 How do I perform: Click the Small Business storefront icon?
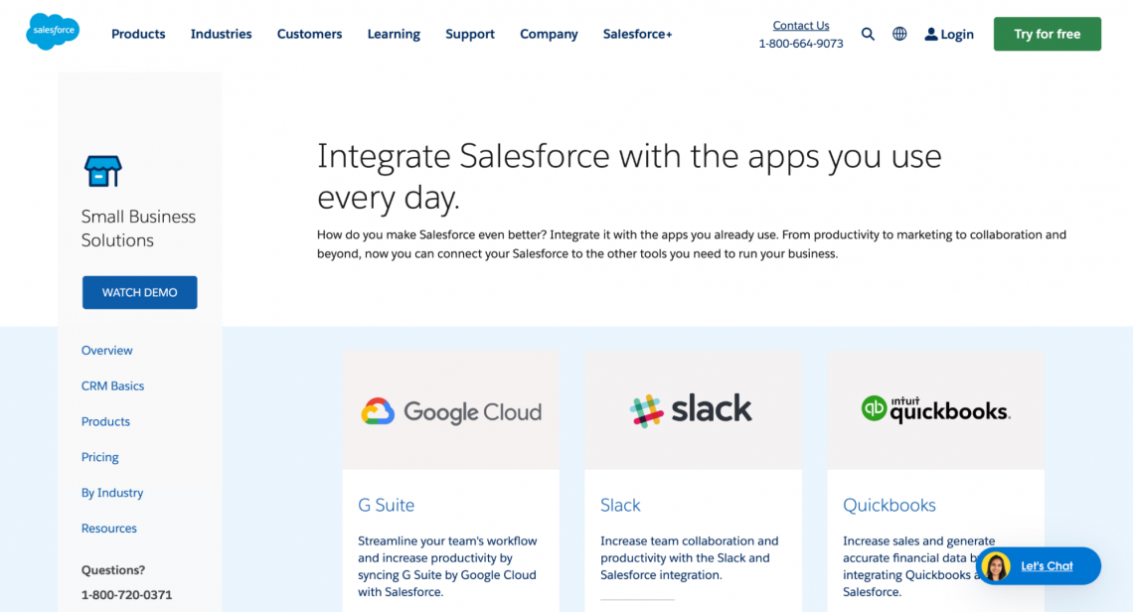(x=102, y=171)
